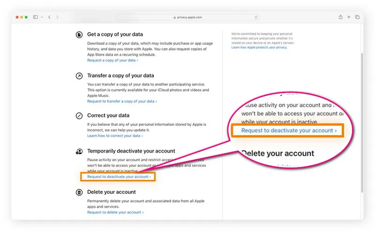
Task: Click the trash icon beside "Delete your account"
Action: [x=79, y=192]
